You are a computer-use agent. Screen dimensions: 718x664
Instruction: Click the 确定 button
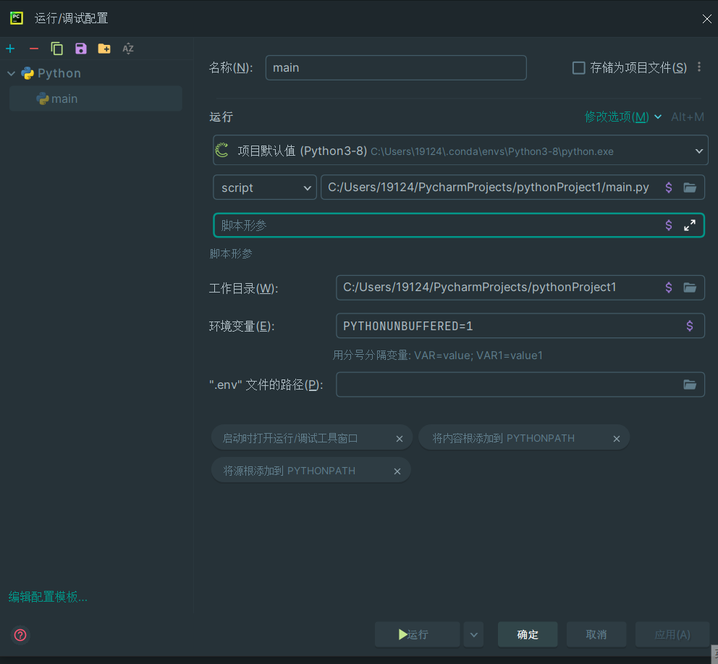coord(528,634)
